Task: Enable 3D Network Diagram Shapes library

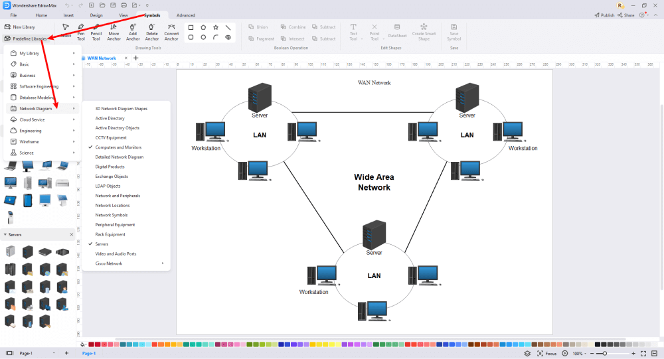Action: (121, 109)
